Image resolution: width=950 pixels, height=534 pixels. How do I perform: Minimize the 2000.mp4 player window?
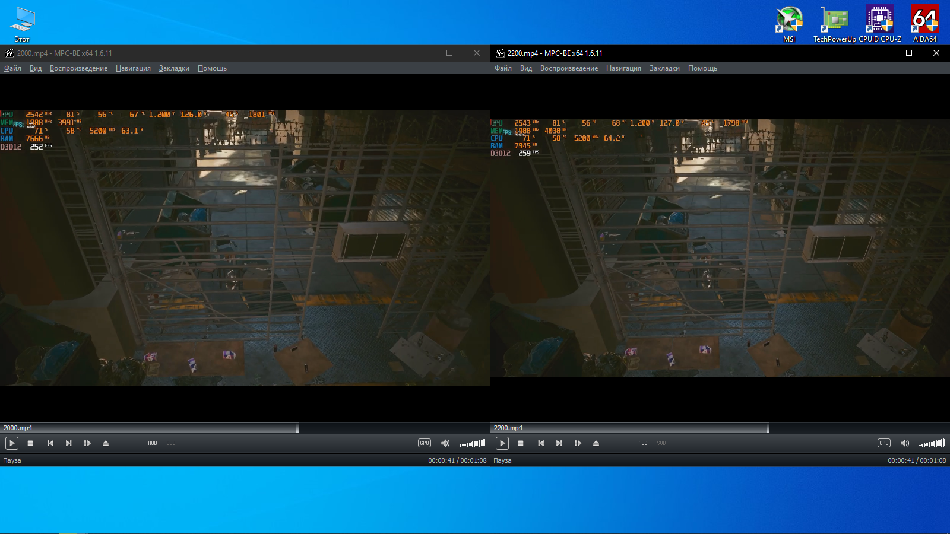423,53
